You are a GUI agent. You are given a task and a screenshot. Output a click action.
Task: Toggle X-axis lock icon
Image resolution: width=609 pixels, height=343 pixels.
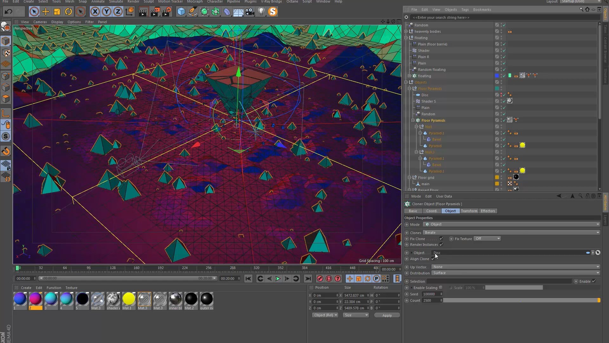[x=95, y=12]
